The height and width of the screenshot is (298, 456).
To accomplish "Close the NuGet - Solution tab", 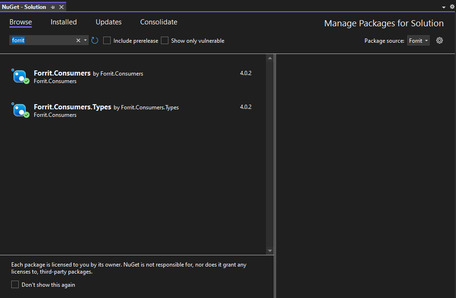I will 61,7.
